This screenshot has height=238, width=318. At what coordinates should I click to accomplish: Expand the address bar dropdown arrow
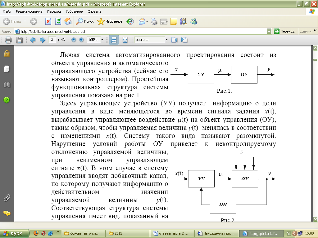click(269, 31)
